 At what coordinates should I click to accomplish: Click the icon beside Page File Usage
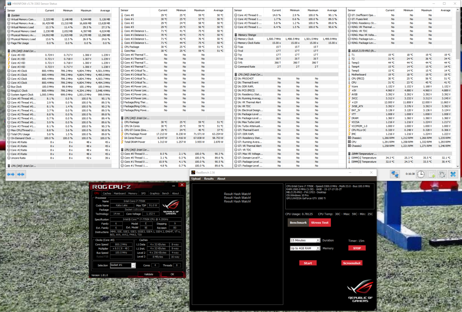(x=9, y=43)
